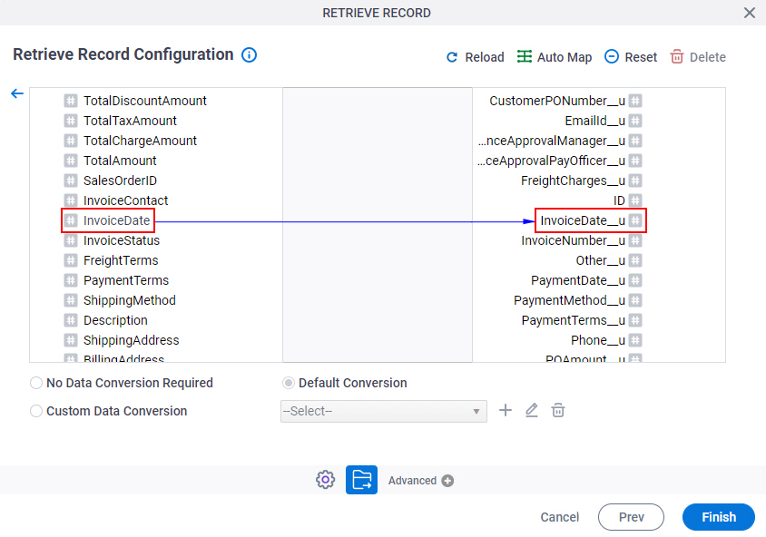Click the blue back arrow icon
This screenshot has width=766, height=537.
tap(17, 93)
